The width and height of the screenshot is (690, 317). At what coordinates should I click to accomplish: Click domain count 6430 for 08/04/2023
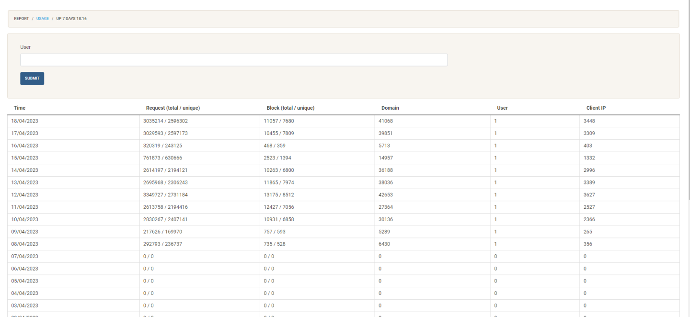pos(384,244)
